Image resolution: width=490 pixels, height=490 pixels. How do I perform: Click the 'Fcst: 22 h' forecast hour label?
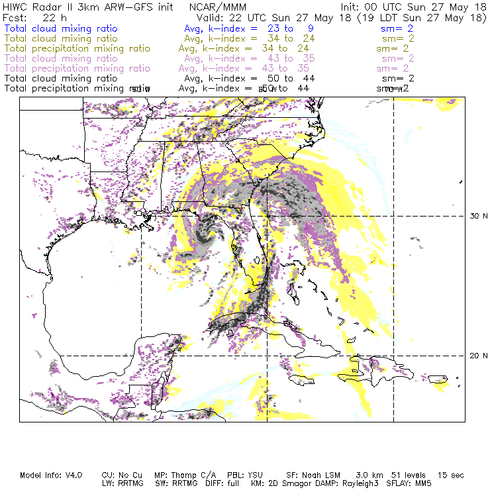[x=34, y=18]
